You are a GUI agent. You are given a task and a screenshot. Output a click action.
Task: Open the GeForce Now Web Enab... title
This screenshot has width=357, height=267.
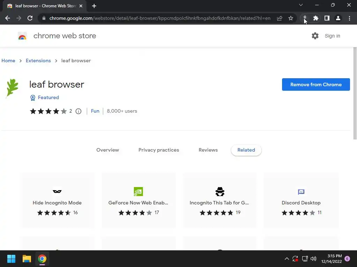click(x=138, y=203)
